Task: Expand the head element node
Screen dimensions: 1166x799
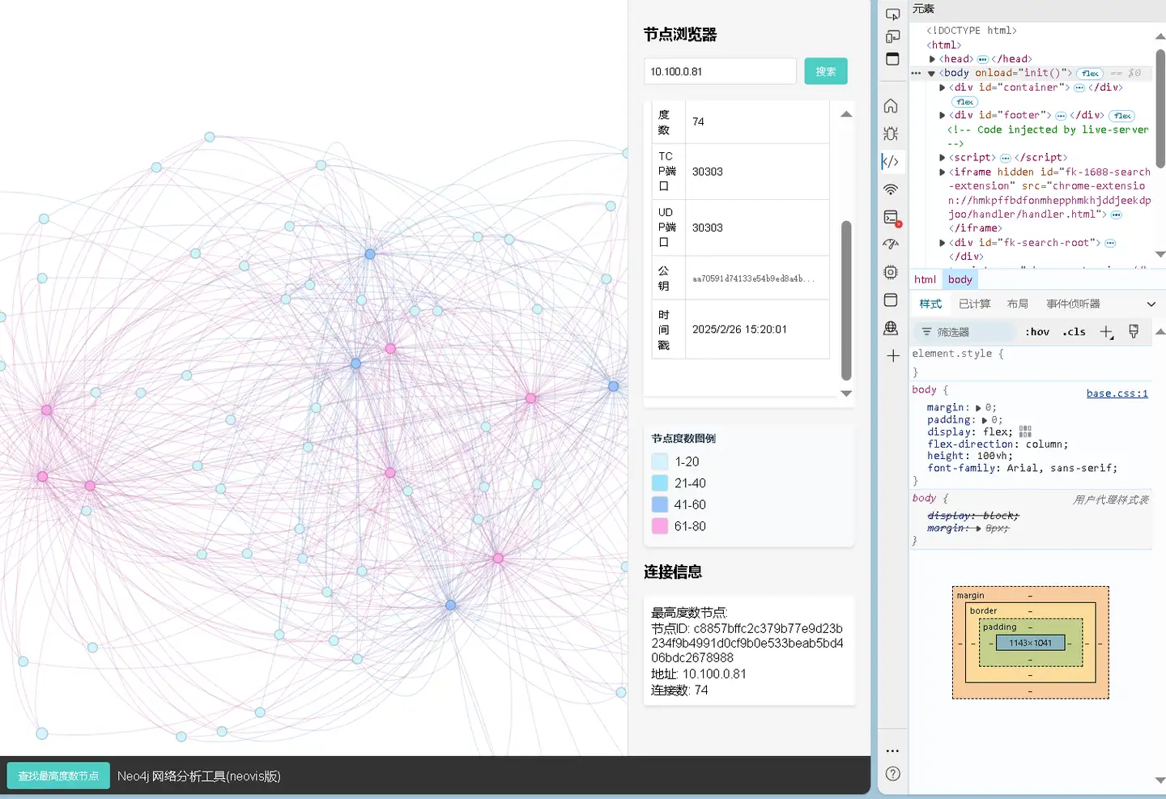Action: 932,59
